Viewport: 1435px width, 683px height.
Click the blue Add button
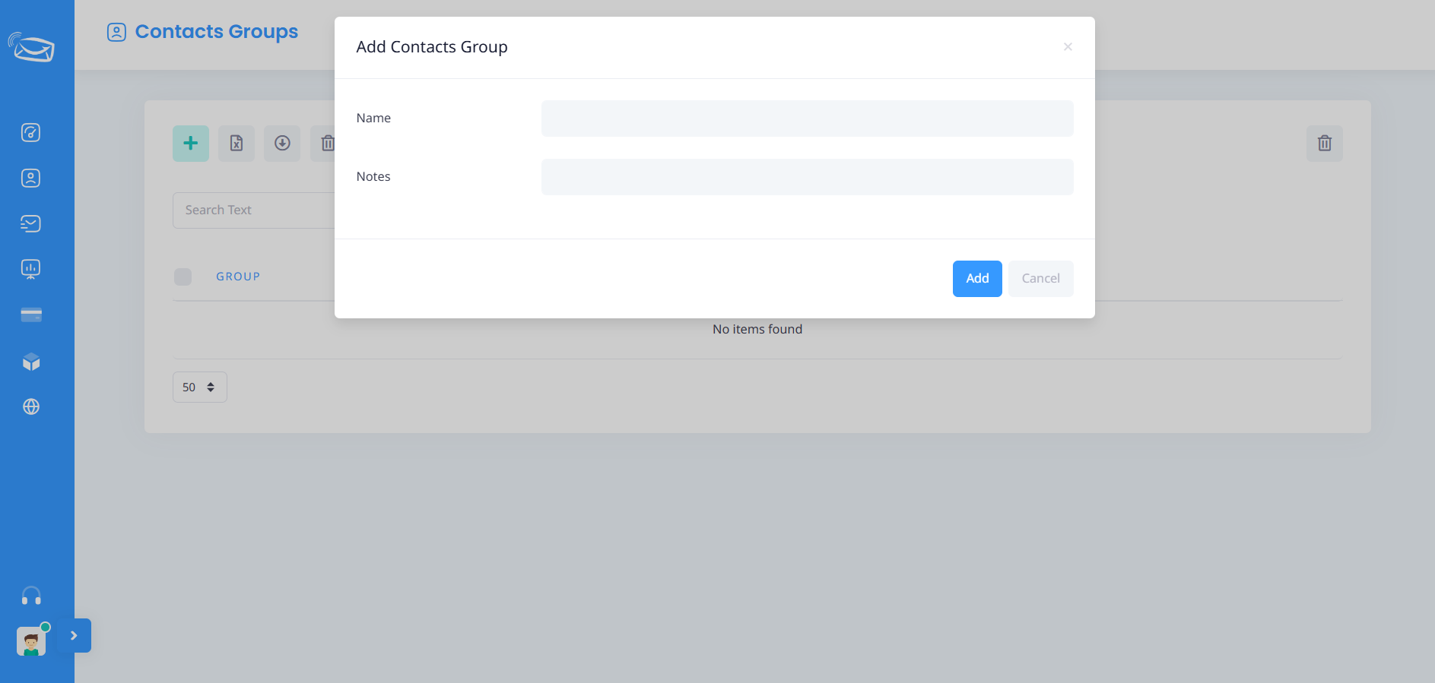point(977,279)
